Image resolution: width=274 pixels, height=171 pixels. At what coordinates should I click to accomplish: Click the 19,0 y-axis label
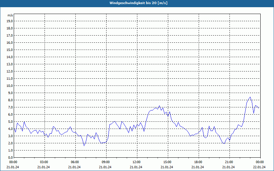[10, 21]
